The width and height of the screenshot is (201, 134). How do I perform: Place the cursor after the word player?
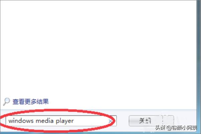point(74,121)
